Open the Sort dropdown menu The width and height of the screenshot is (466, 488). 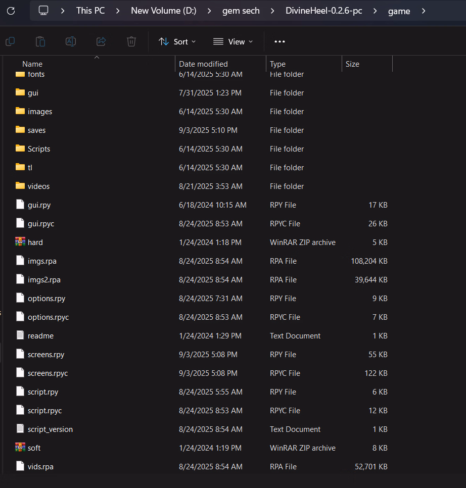177,41
